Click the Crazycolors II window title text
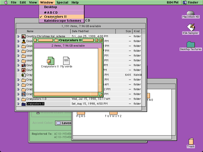 [x=70, y=40]
